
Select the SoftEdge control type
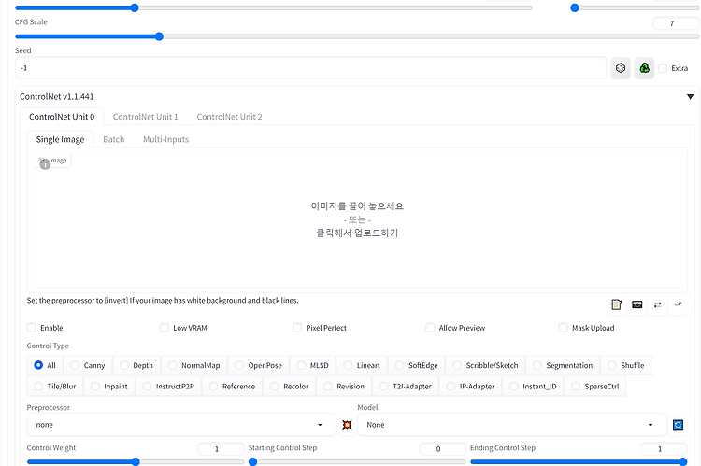(x=417, y=365)
